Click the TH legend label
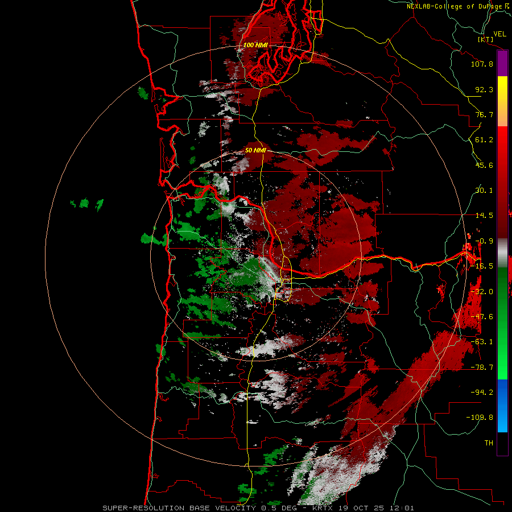The image size is (512, 512). [x=489, y=443]
